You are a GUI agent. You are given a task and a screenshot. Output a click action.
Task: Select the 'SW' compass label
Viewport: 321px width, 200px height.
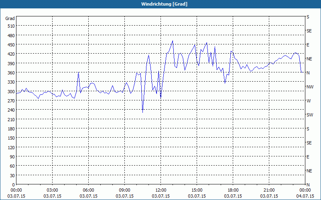point(310,115)
